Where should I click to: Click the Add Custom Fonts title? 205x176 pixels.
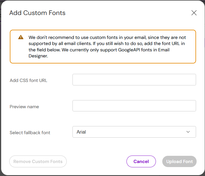click(x=38, y=13)
